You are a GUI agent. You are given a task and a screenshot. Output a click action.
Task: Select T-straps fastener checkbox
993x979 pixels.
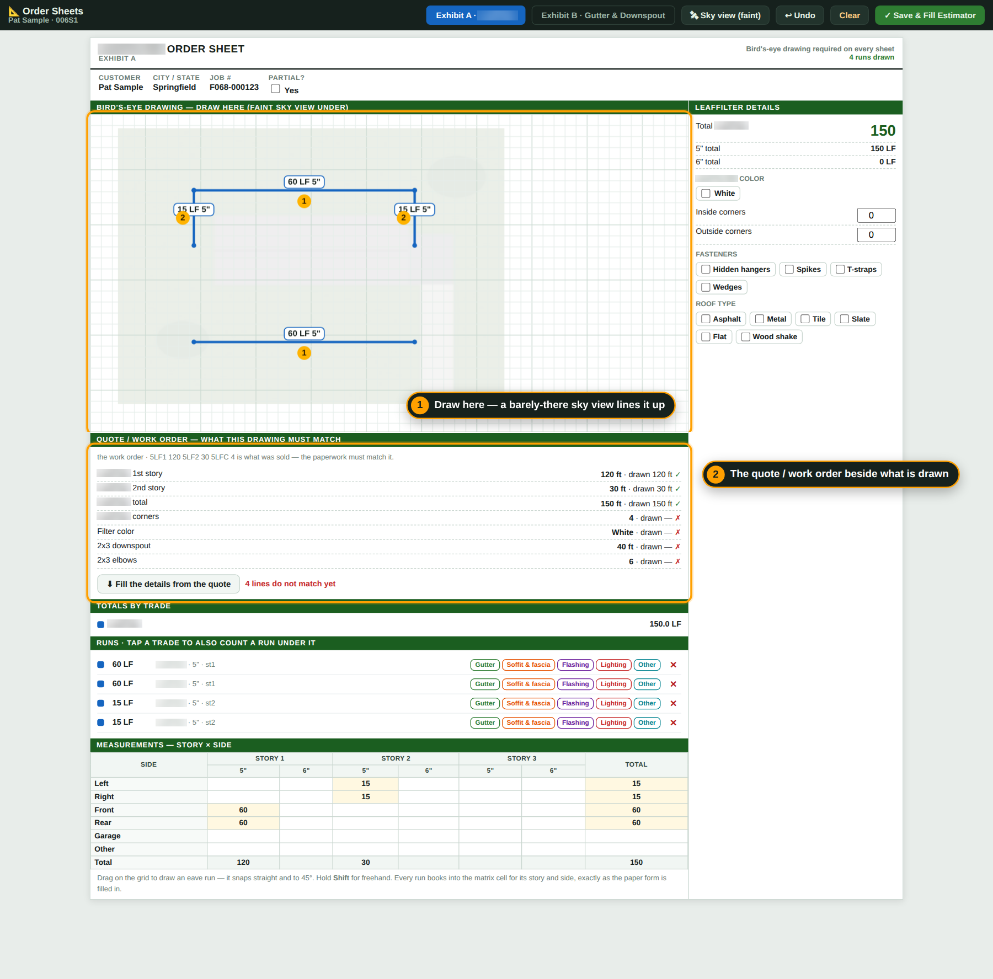point(840,269)
